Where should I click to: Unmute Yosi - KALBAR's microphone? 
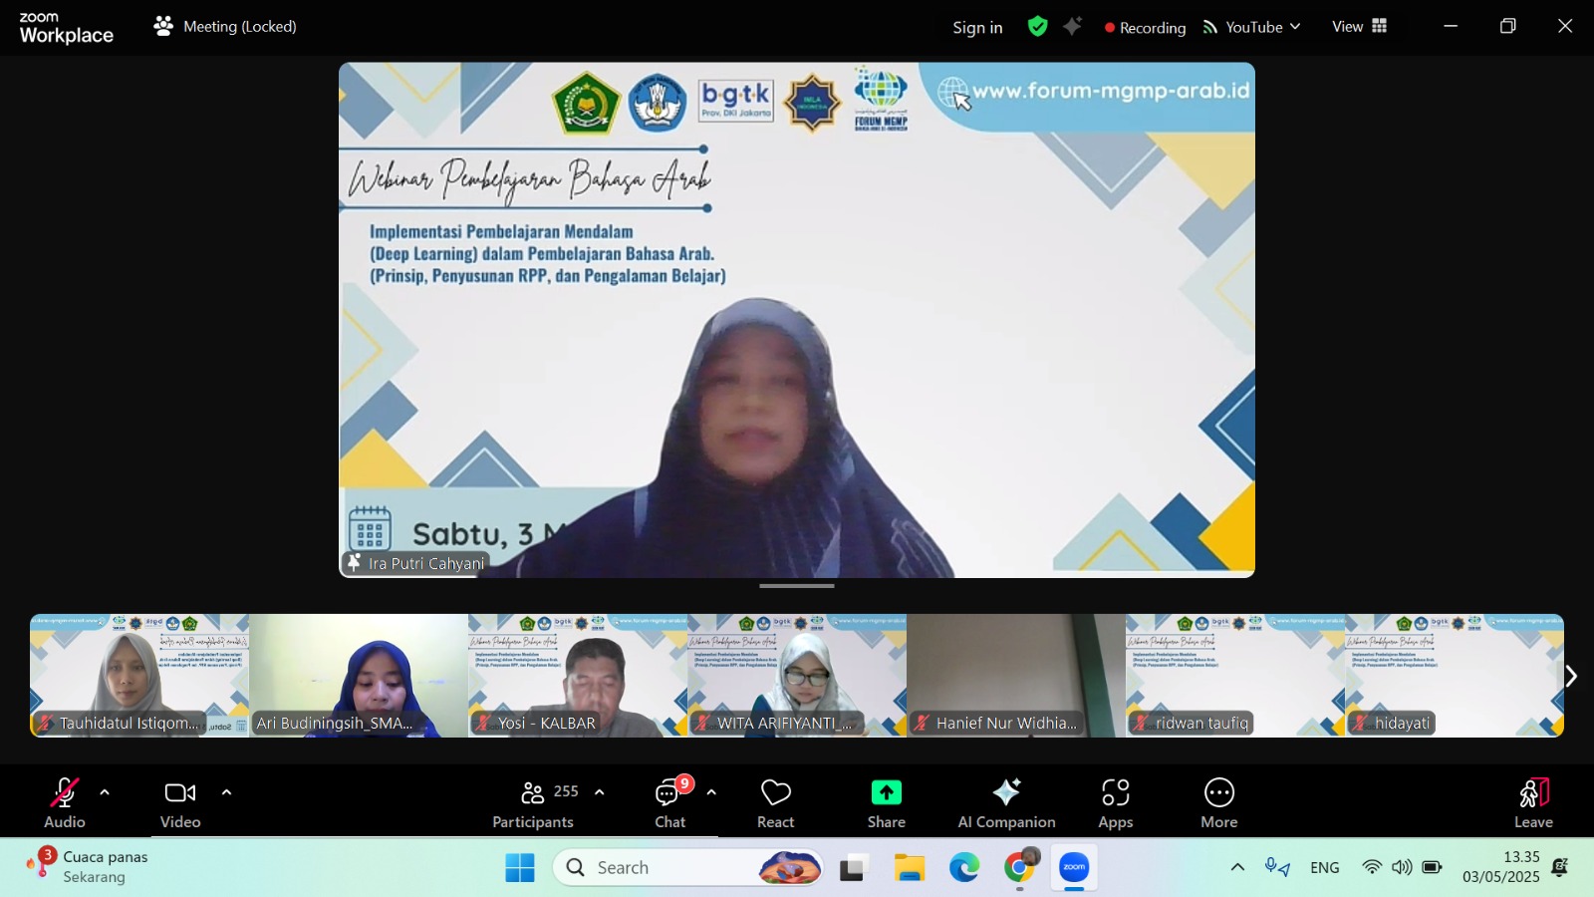point(482,724)
